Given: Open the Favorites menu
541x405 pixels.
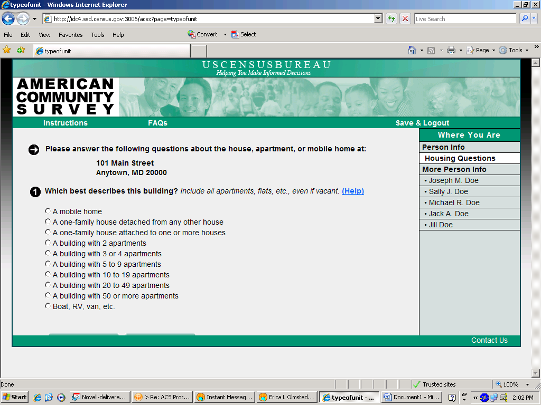Looking at the screenshot, I should (x=70, y=35).
